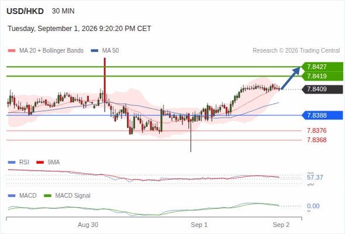Viewport: 345px width, 234px height.
Task: Click the 7.8419 resistance price tag
Action: [322, 76]
